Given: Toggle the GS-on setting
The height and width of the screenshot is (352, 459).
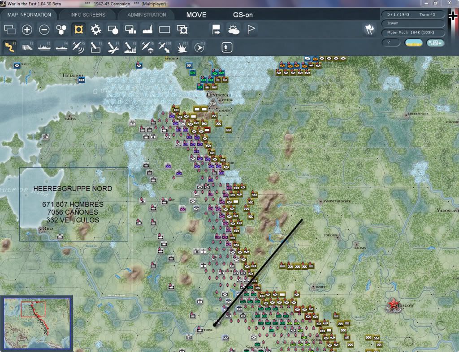Looking at the screenshot, I should click(x=242, y=15).
